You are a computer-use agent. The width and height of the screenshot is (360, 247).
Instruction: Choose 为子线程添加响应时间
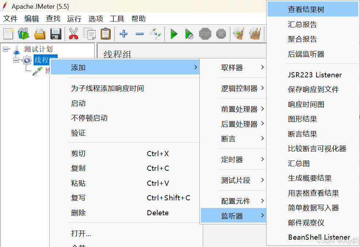[125, 88]
